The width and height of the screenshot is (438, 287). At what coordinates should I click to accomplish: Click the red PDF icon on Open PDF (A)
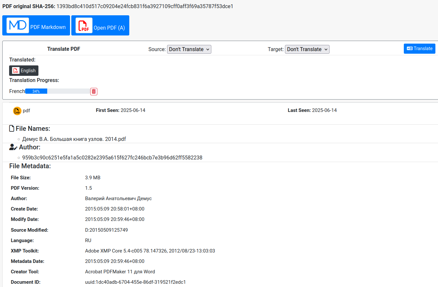point(84,25)
